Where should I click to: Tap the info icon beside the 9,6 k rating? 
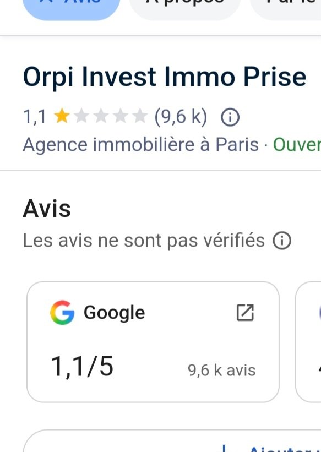tap(230, 117)
